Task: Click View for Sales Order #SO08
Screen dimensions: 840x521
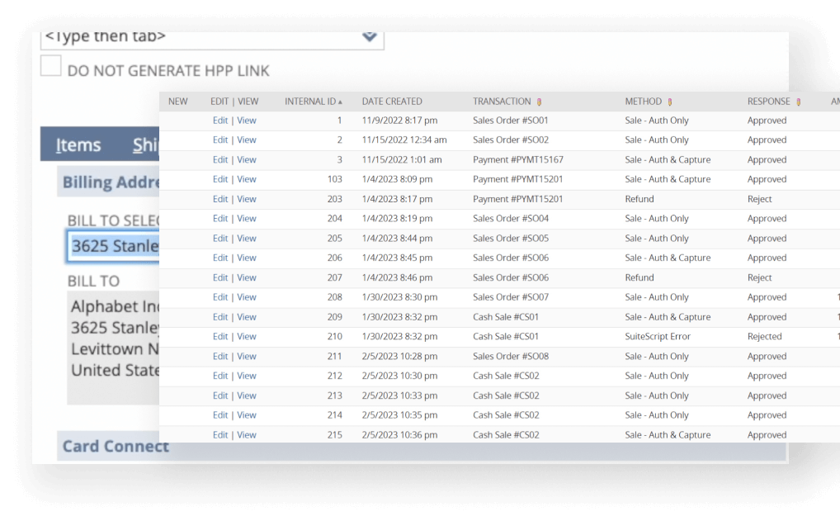Action: click(247, 357)
